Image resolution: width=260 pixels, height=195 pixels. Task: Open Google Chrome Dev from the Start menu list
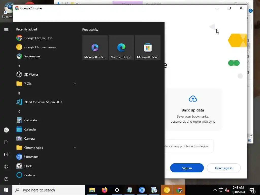(x=46, y=38)
